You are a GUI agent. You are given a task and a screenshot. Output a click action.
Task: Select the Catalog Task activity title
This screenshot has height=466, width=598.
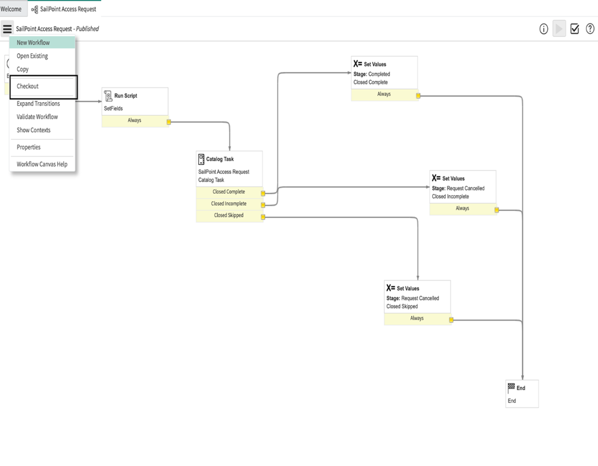click(x=220, y=159)
